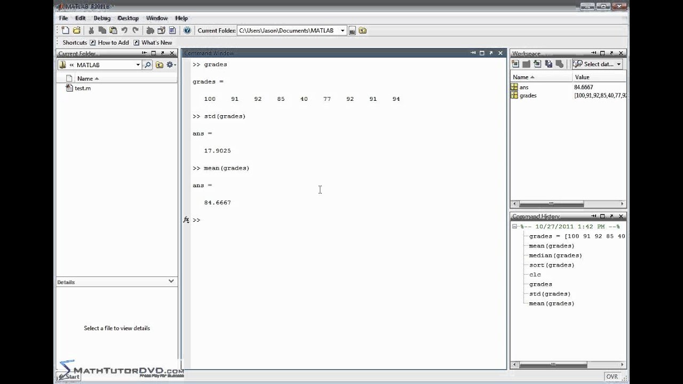Open the Help menu

point(181,18)
